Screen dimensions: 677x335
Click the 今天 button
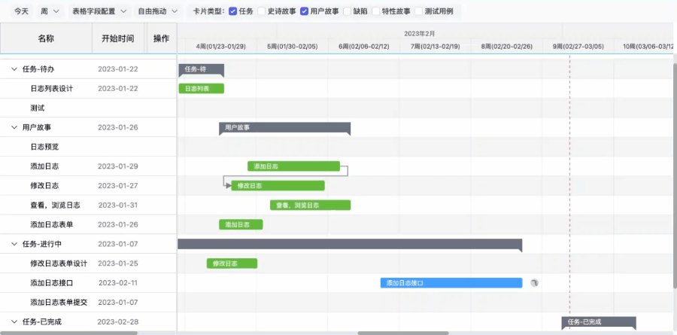pos(22,11)
